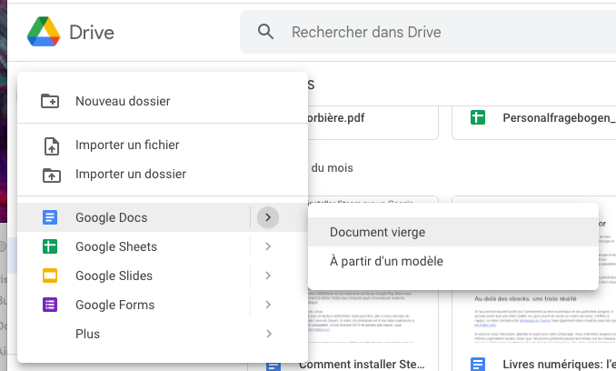This screenshot has height=371, width=616.
Task: Click the Nouveau dossier folder icon
Action: click(50, 101)
